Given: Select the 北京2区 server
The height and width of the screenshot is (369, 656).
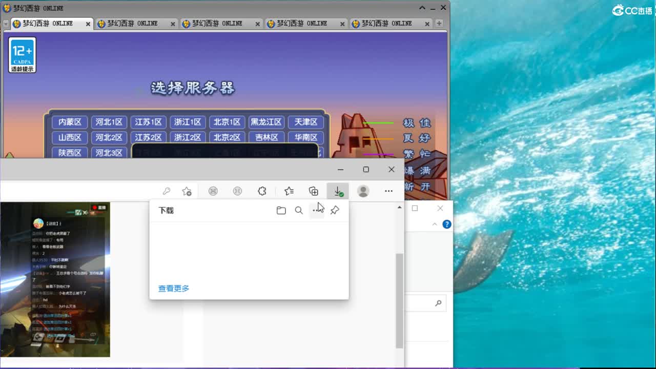Looking at the screenshot, I should [227, 137].
